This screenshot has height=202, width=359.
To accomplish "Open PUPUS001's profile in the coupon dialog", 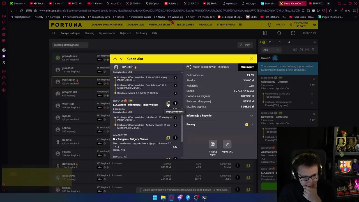I will [125, 67].
